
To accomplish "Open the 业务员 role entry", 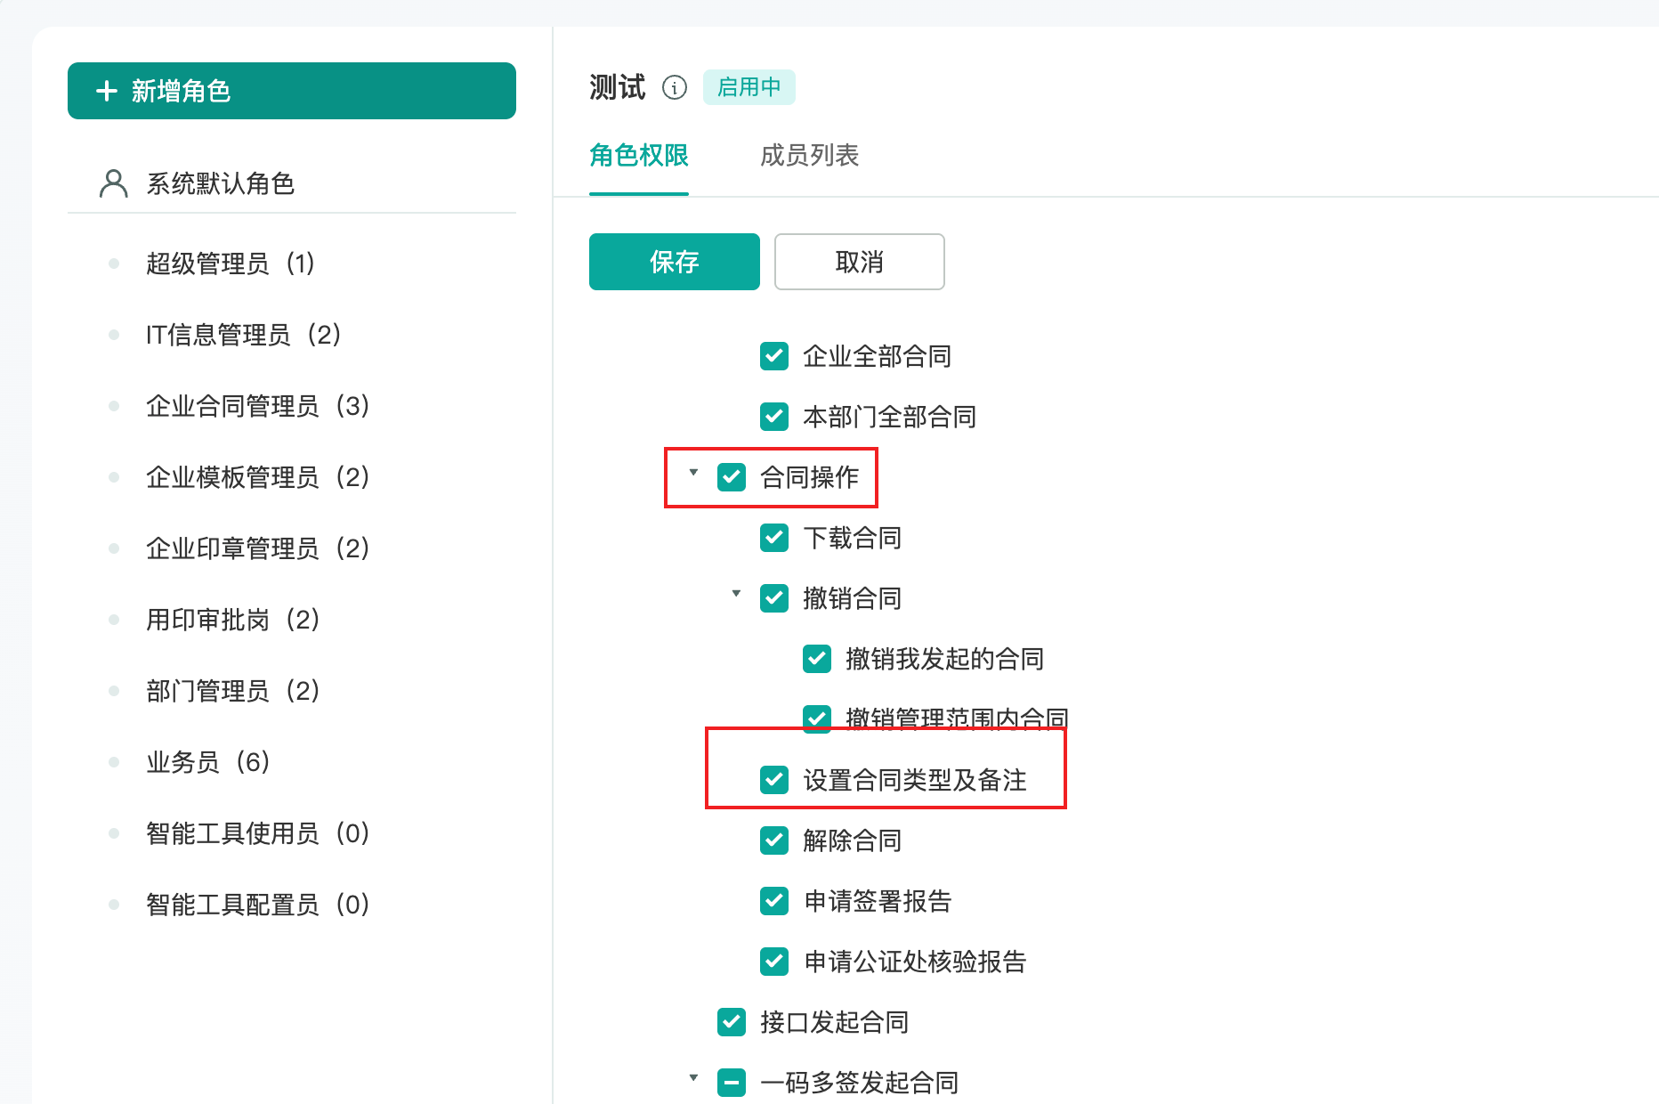I will point(207,762).
